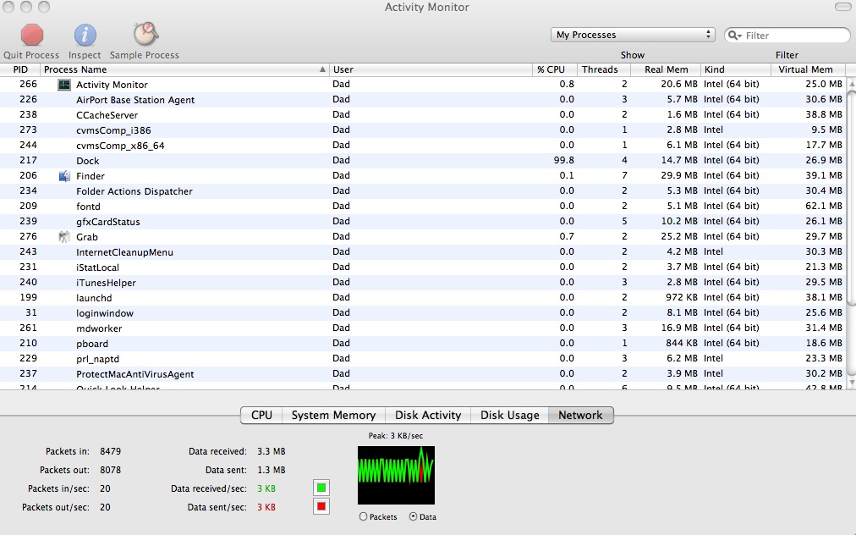The image size is (856, 535).
Task: Sort by PID column header
Action: 20,69
